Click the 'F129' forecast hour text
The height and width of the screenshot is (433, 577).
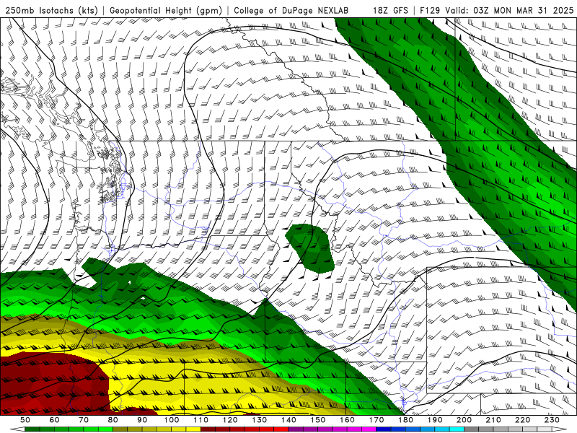430,11
